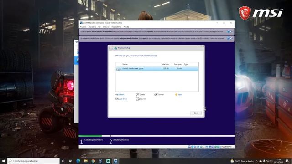Open the taskbar clock and date
The height and width of the screenshot is (164, 292).
tap(279, 161)
